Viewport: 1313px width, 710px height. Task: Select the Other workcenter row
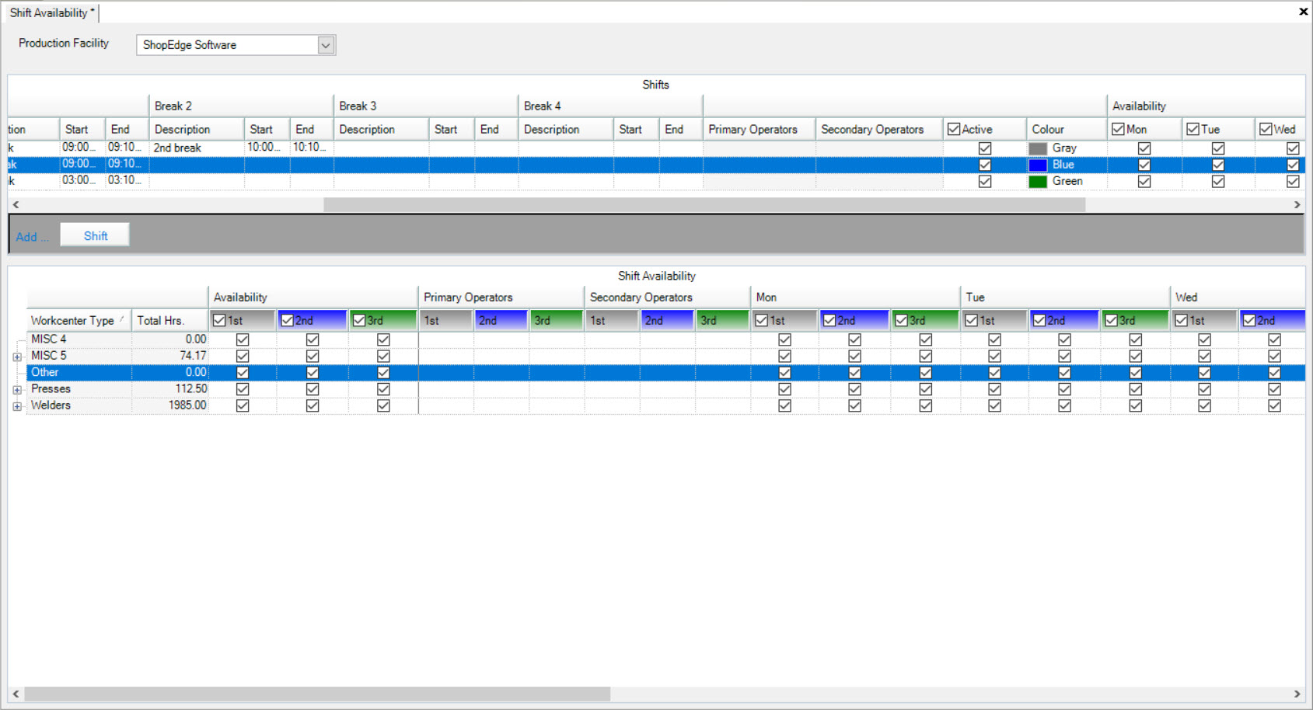tap(665, 373)
